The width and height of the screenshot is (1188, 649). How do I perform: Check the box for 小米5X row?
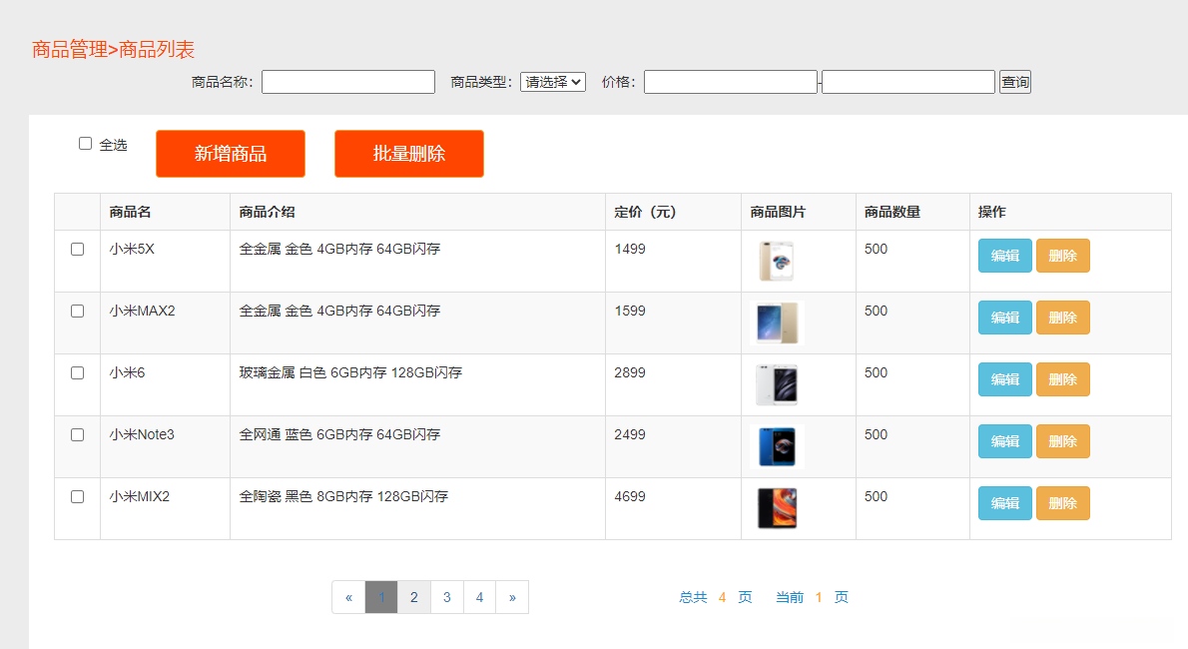coord(77,250)
